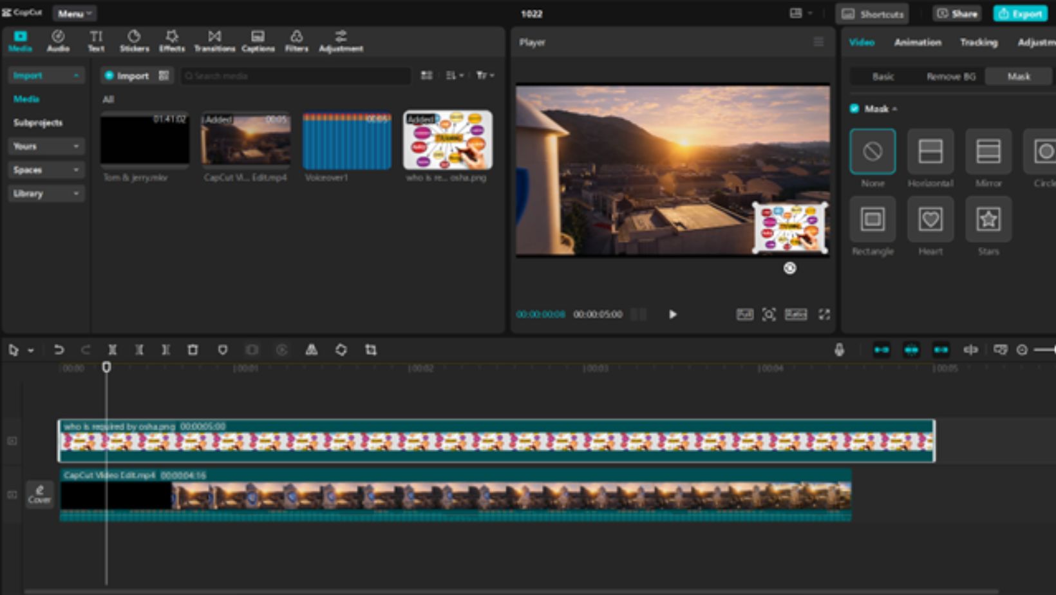This screenshot has height=595, width=1056.
Task: Choose the Stars mask
Action: (x=988, y=220)
